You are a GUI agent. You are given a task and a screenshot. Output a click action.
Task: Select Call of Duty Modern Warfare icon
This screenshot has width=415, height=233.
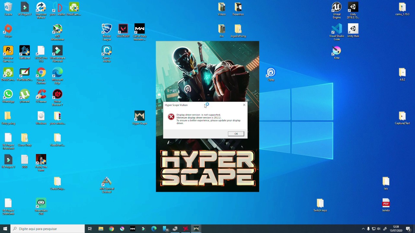(139, 32)
